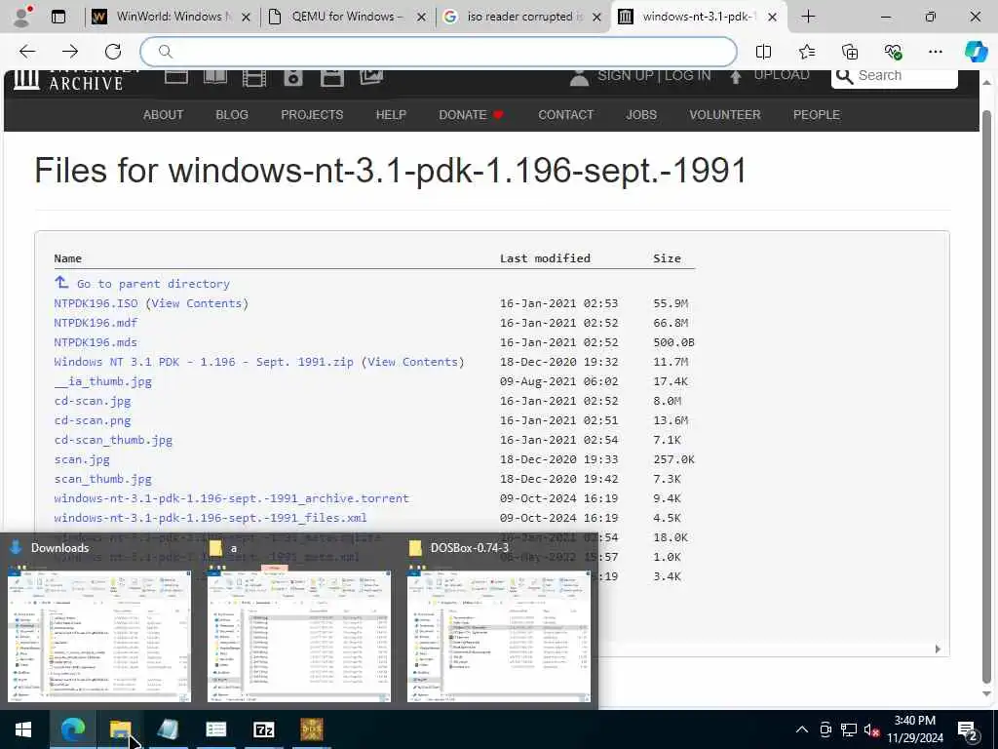Click the browser Forward arrow
The height and width of the screenshot is (749, 998).
(70, 52)
